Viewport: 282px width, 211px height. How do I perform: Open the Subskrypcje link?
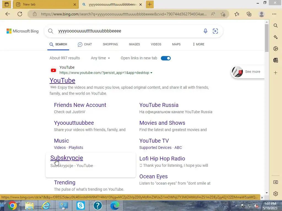(x=67, y=158)
